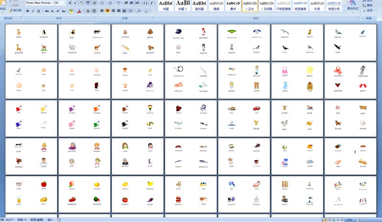382x222 pixels.
Task: Toggle italic formatting
Action: (33, 11)
